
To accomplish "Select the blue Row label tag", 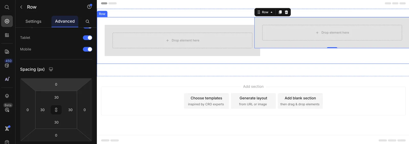I will [x=102, y=14].
